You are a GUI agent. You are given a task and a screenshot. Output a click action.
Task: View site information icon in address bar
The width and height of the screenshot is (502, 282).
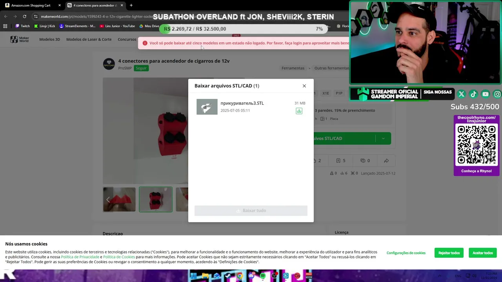click(x=36, y=16)
